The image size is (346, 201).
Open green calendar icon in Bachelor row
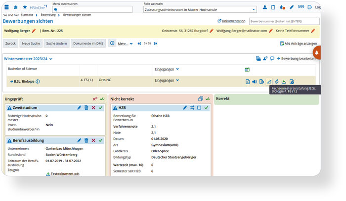pos(247,70)
